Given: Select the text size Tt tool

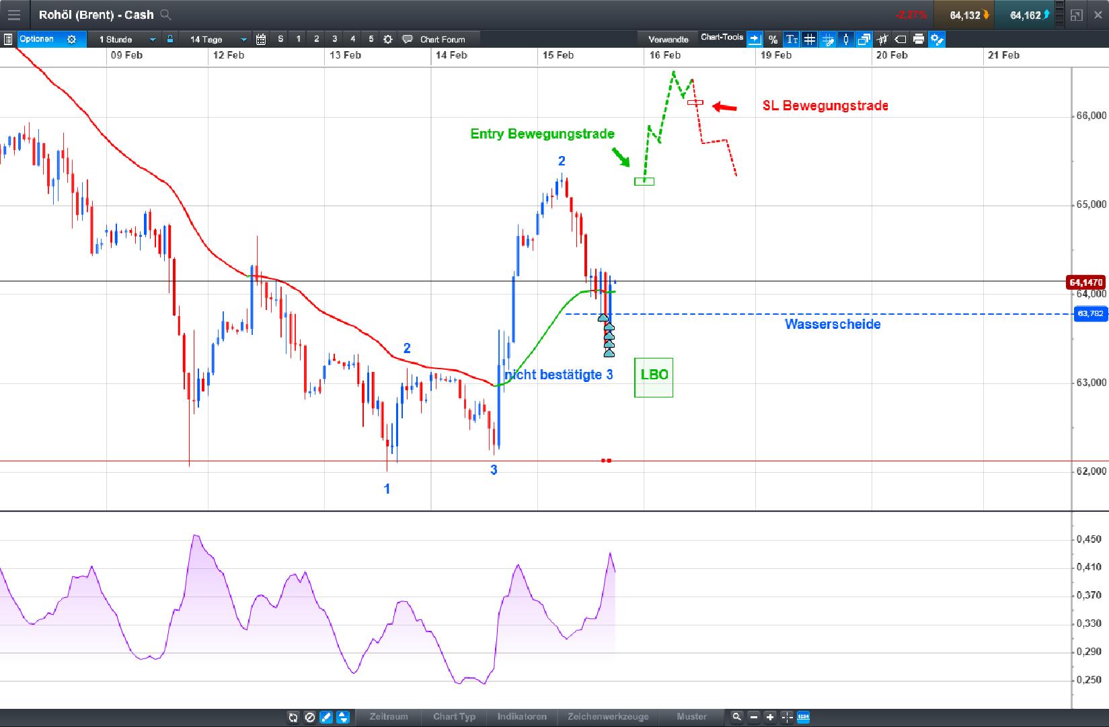Looking at the screenshot, I should 791,40.
